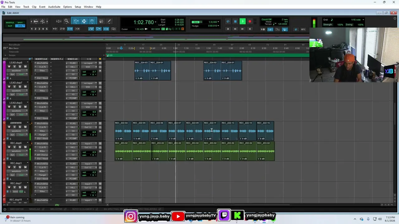This screenshot has height=224, width=399.
Task: Solo the LEAD.dup6 track
Action: tap(20, 67)
